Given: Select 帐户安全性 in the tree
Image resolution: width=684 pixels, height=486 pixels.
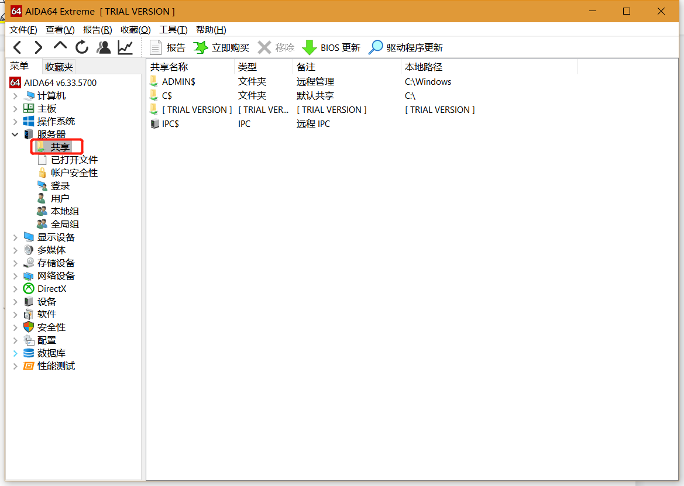Looking at the screenshot, I should pyautogui.click(x=74, y=173).
